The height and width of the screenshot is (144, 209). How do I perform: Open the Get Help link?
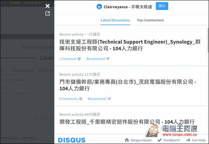[x=196, y=140]
